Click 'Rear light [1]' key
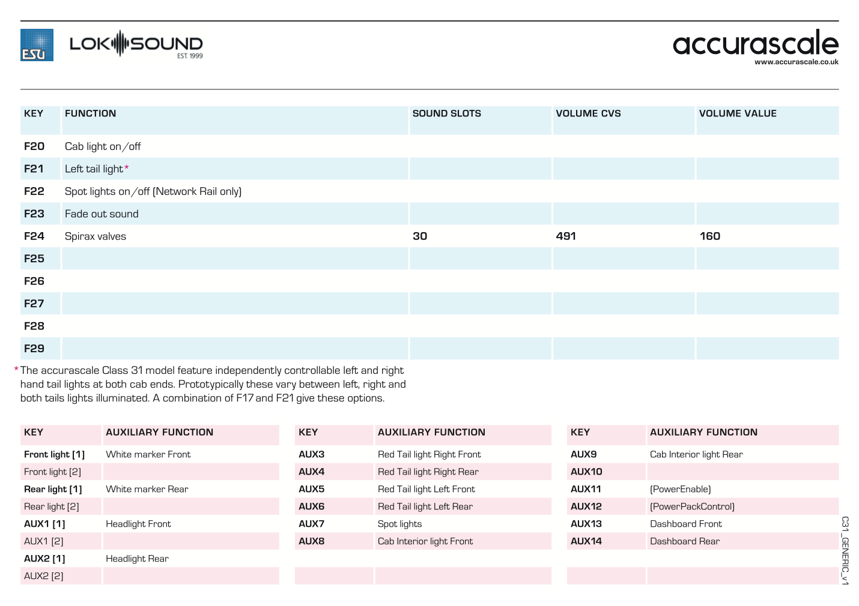This screenshot has height=606, width=859. 53,490
